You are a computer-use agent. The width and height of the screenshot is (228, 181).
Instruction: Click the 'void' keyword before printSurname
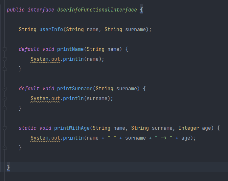pyautogui.click(x=48, y=89)
